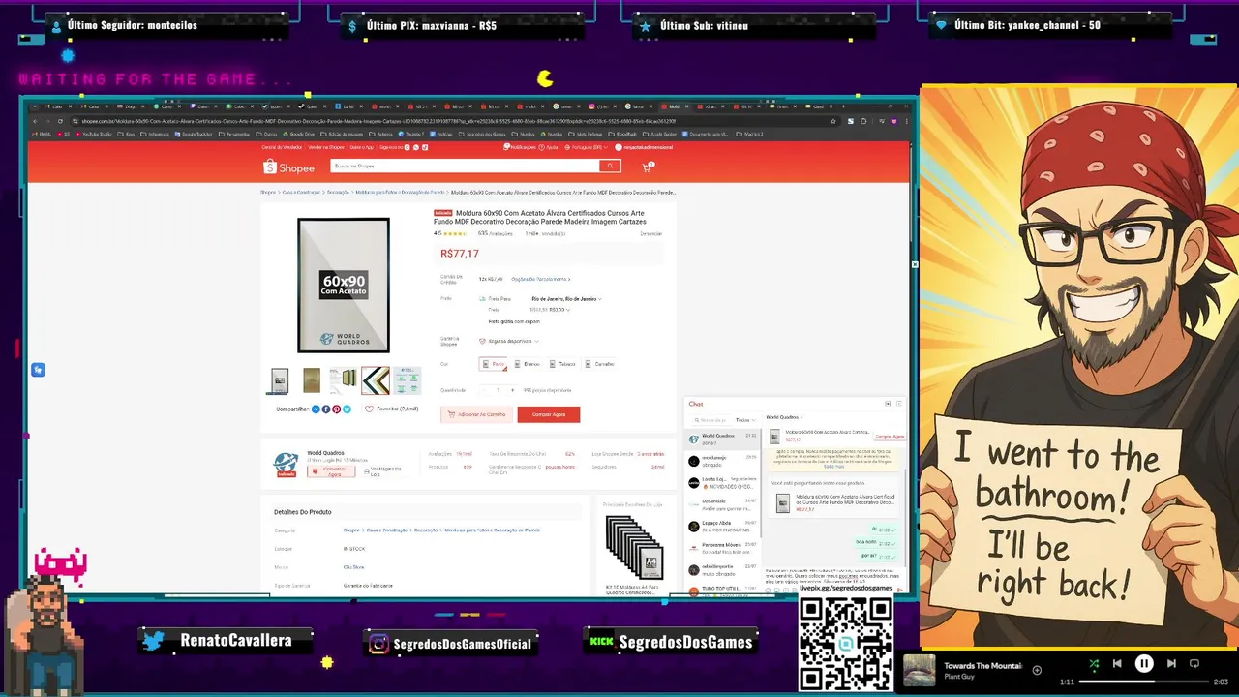Click Adicionar Ao Carrinho

pos(476,414)
